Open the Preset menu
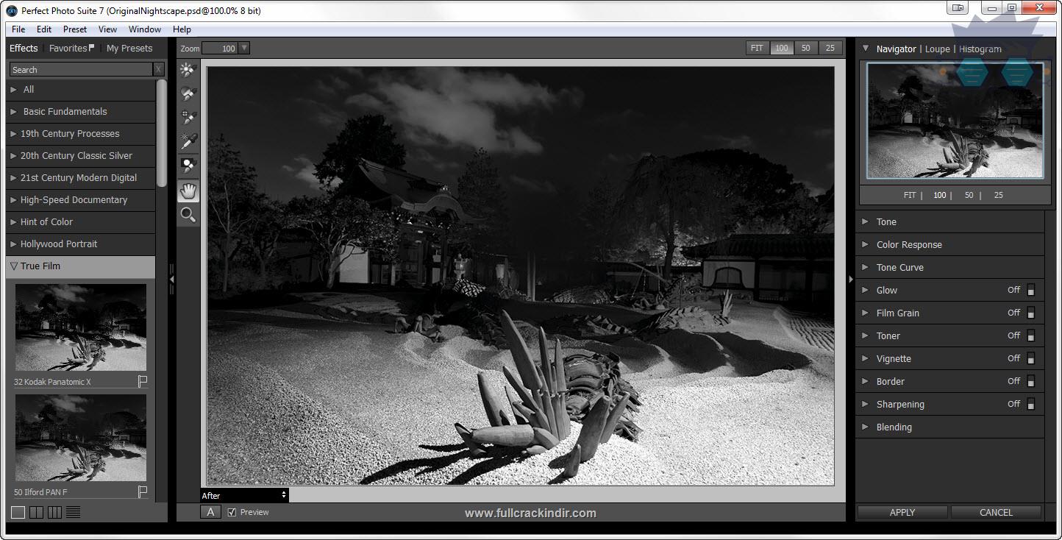This screenshot has height=540, width=1062. 75,29
